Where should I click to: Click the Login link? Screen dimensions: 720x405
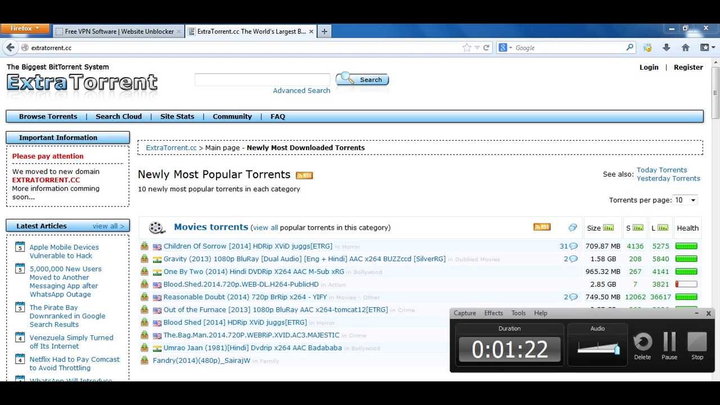tap(649, 67)
